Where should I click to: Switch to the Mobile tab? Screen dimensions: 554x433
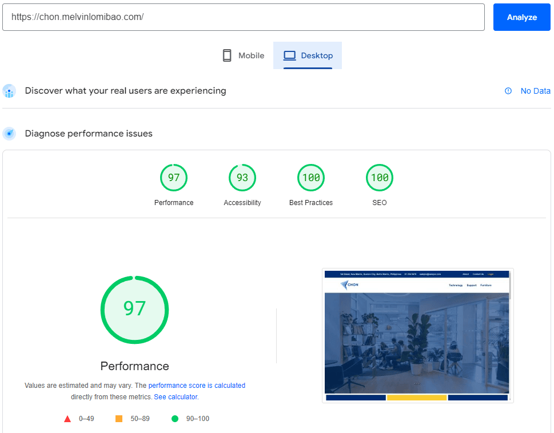coord(243,55)
